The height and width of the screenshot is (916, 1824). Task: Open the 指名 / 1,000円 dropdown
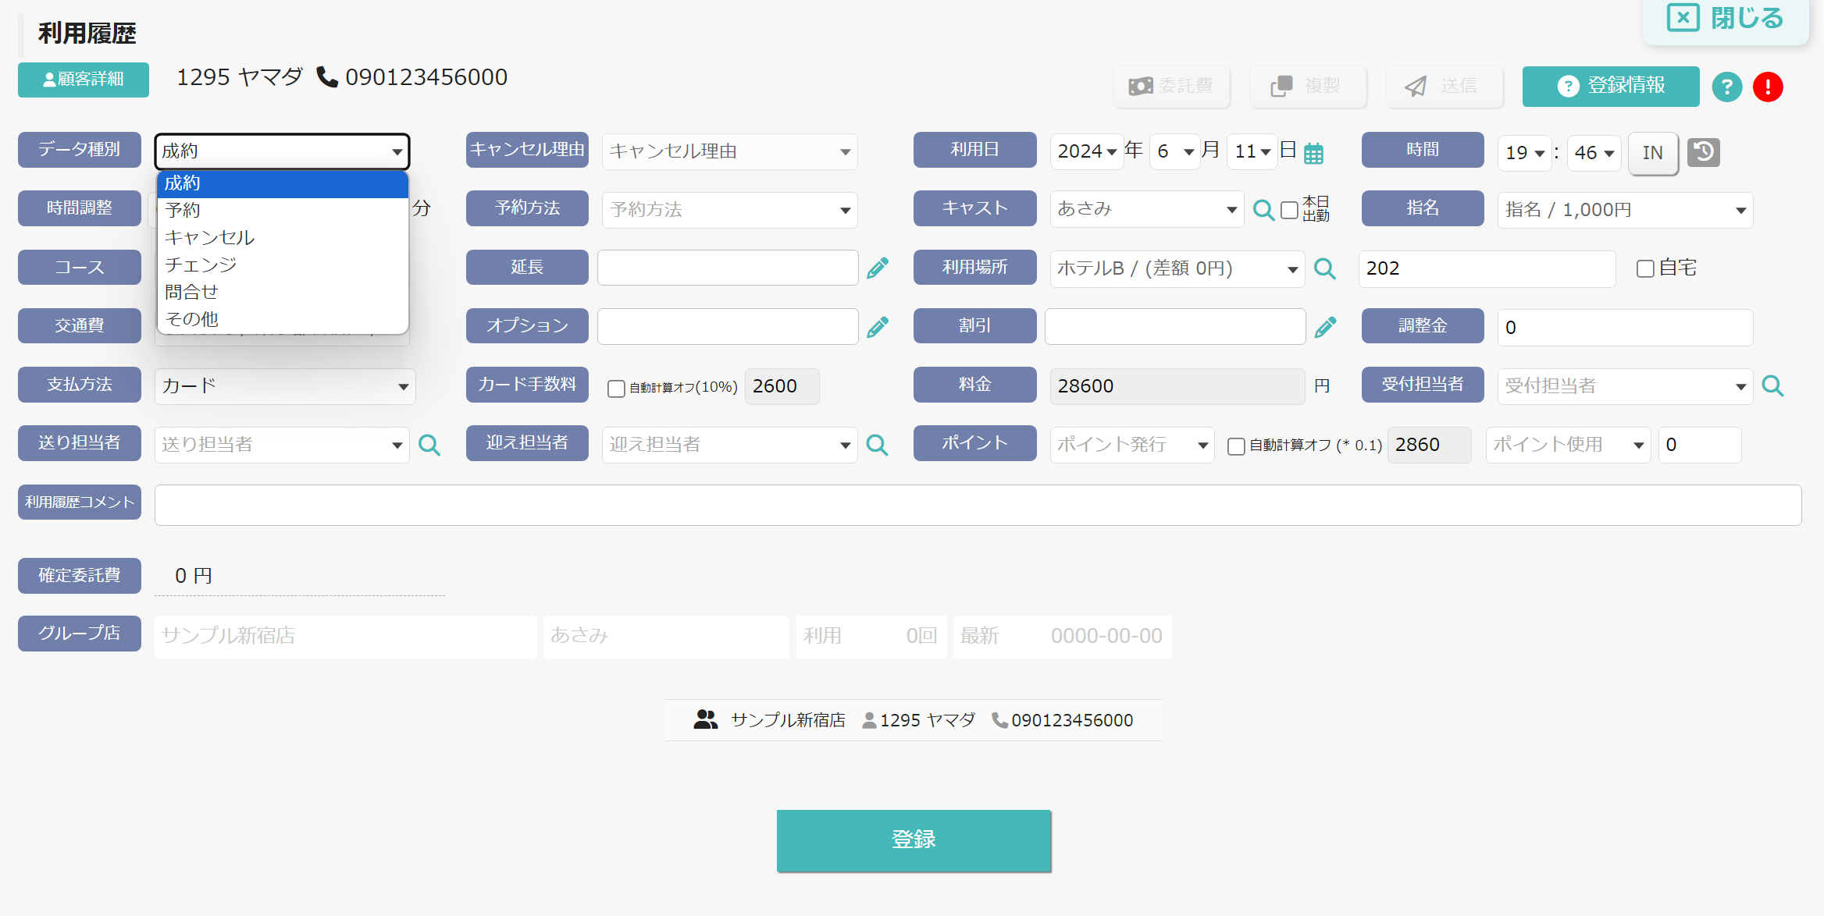click(x=1625, y=210)
